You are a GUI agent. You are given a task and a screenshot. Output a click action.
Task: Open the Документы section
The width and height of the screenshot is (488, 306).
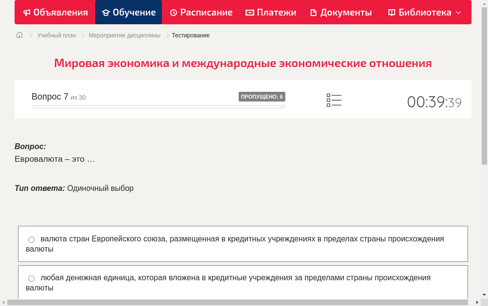click(340, 12)
